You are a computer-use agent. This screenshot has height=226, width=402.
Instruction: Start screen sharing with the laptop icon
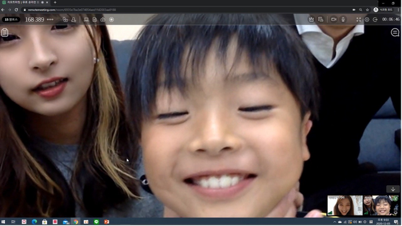point(86,20)
